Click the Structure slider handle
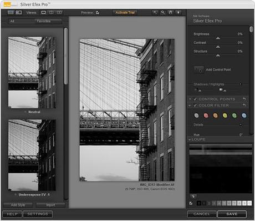Image resolution: width=255 pixels, height=221 pixels. (218, 56)
